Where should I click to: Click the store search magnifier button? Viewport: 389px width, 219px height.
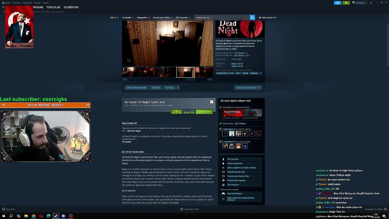tap(252, 18)
